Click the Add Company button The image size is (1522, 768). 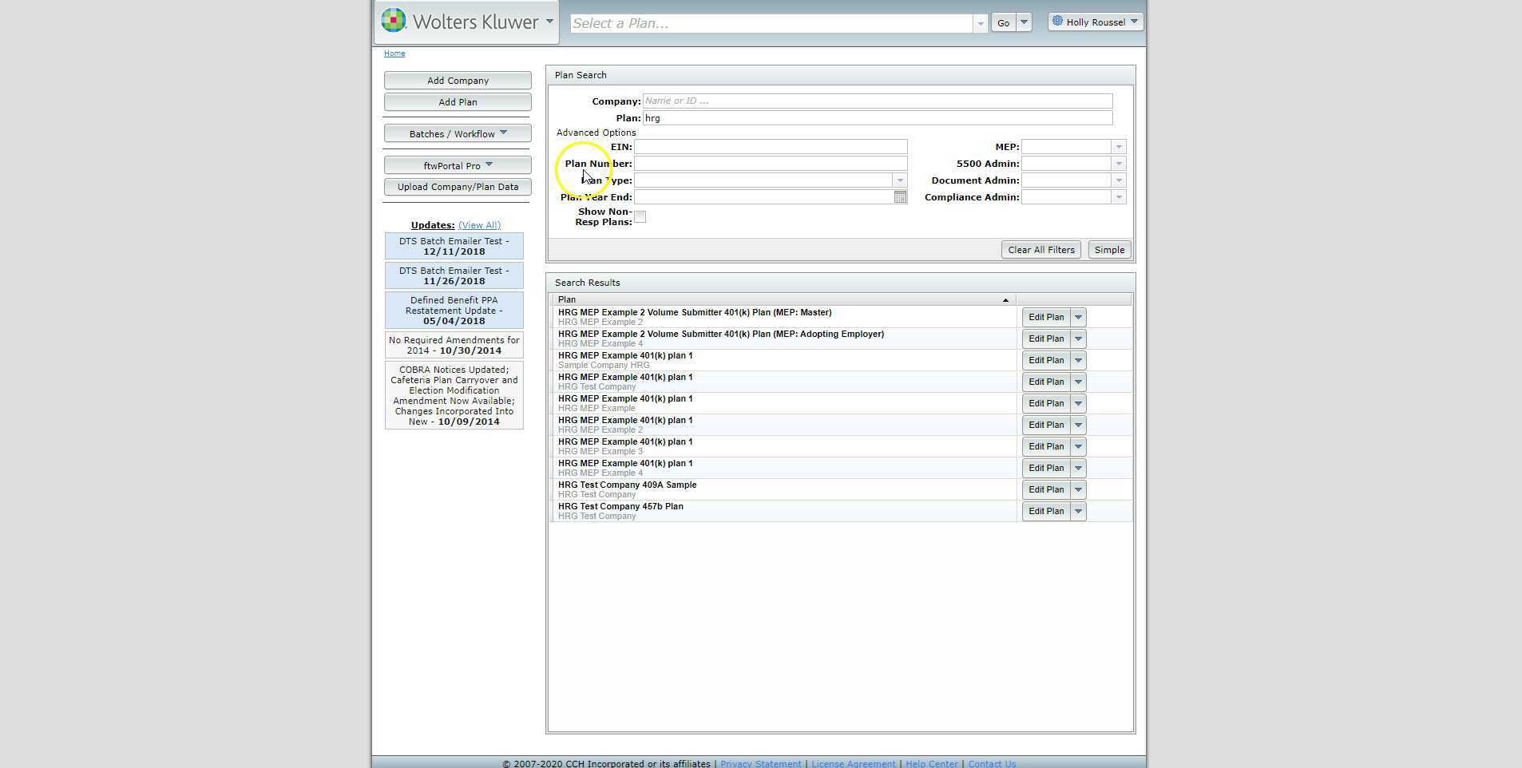457,80
